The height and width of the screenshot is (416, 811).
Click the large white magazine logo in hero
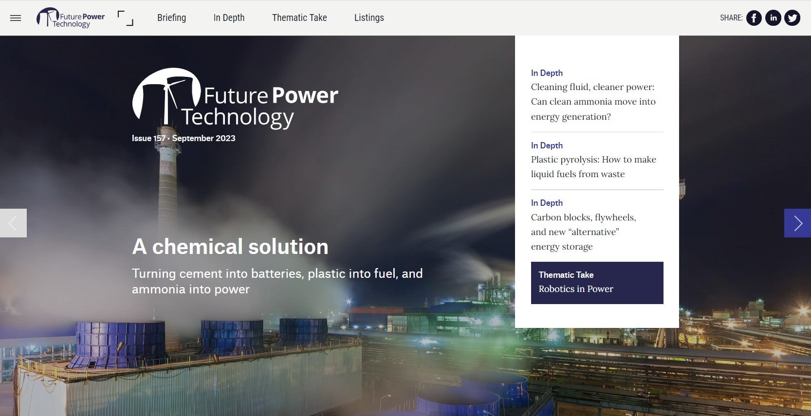[235, 99]
